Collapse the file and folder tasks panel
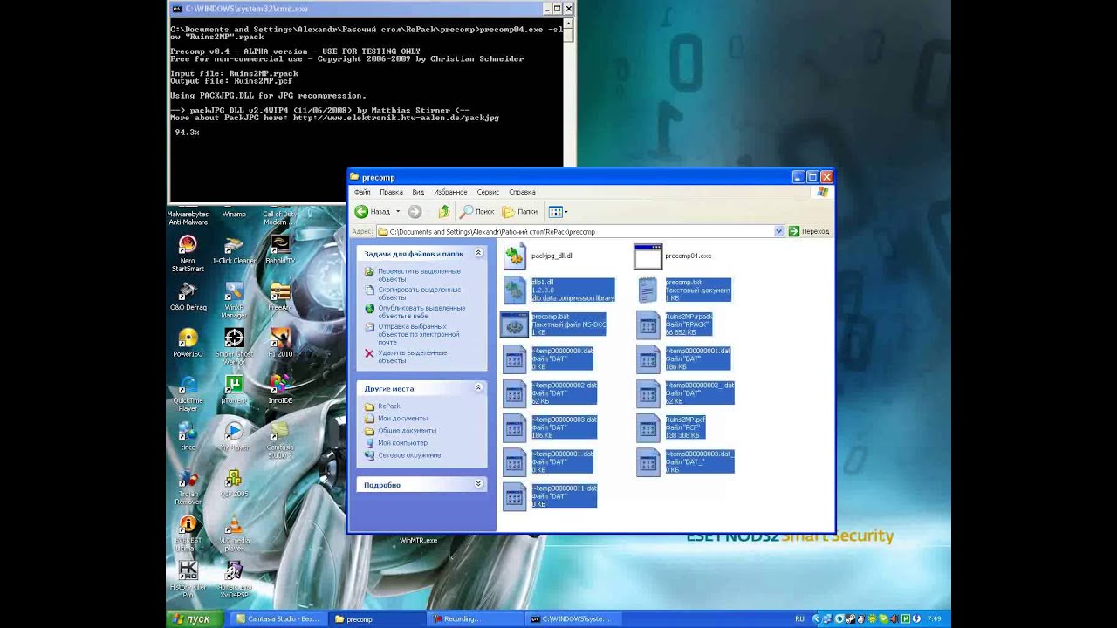The height and width of the screenshot is (628, 1117). (x=478, y=253)
